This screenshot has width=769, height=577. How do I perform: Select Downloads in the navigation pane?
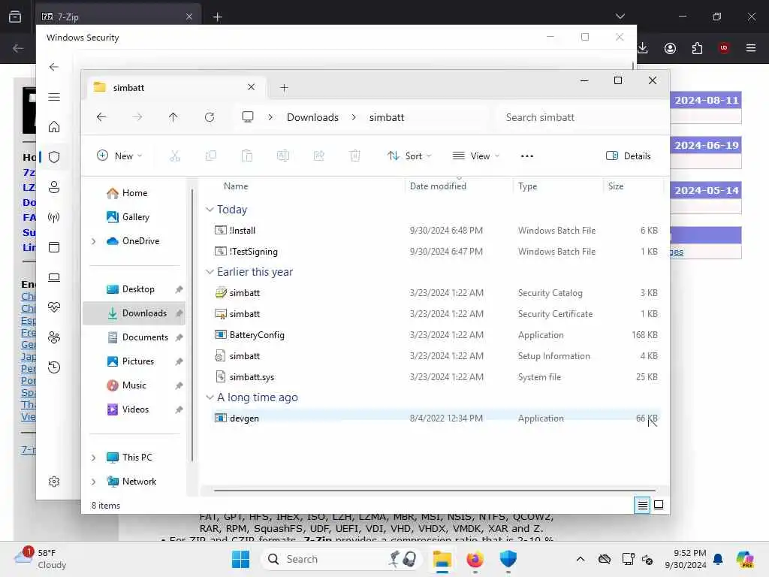[x=134, y=313]
